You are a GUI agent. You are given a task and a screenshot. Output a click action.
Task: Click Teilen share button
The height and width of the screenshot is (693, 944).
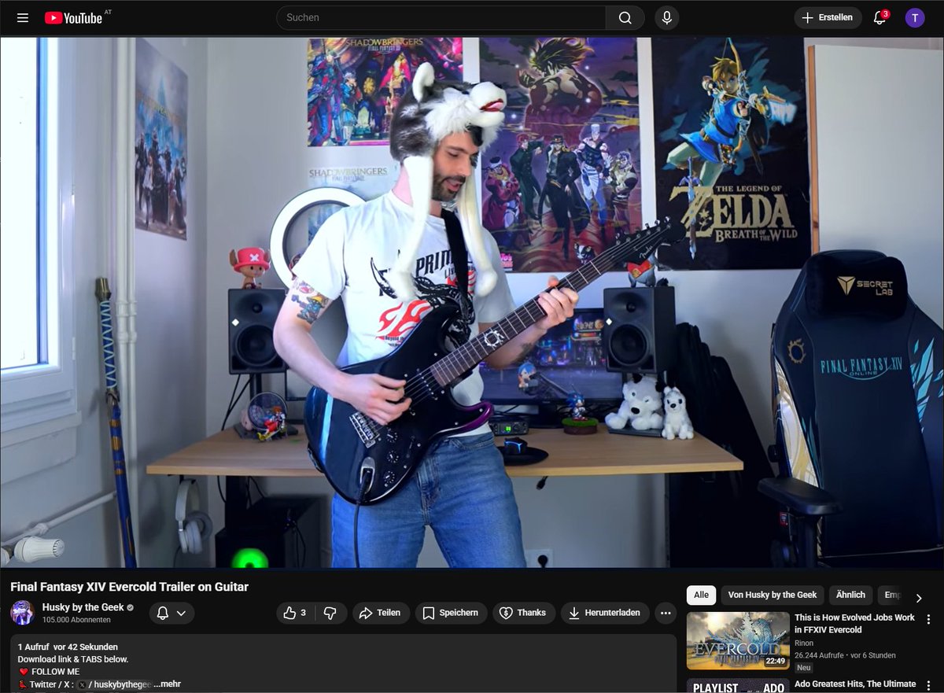pos(381,613)
